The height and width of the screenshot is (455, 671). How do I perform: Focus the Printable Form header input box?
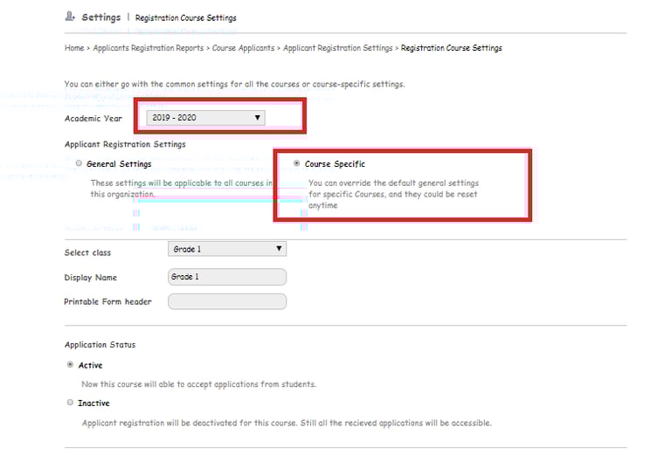coord(226,301)
